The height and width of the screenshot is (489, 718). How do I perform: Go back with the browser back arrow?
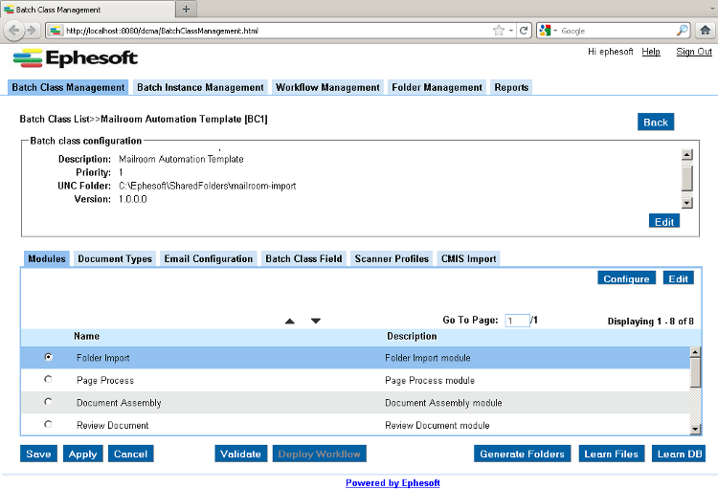coord(14,31)
